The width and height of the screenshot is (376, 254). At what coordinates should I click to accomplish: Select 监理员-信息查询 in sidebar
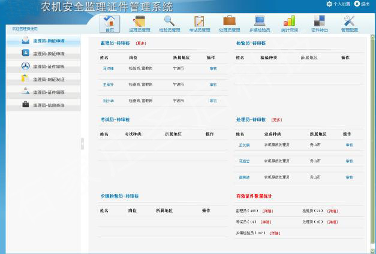click(x=44, y=105)
